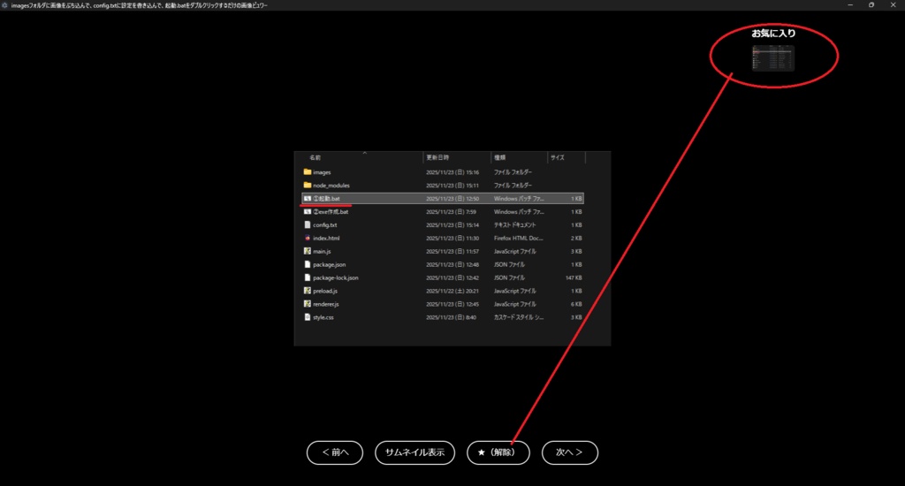Click the お気に入り heading label
This screenshot has height=486, width=905.
tap(772, 34)
